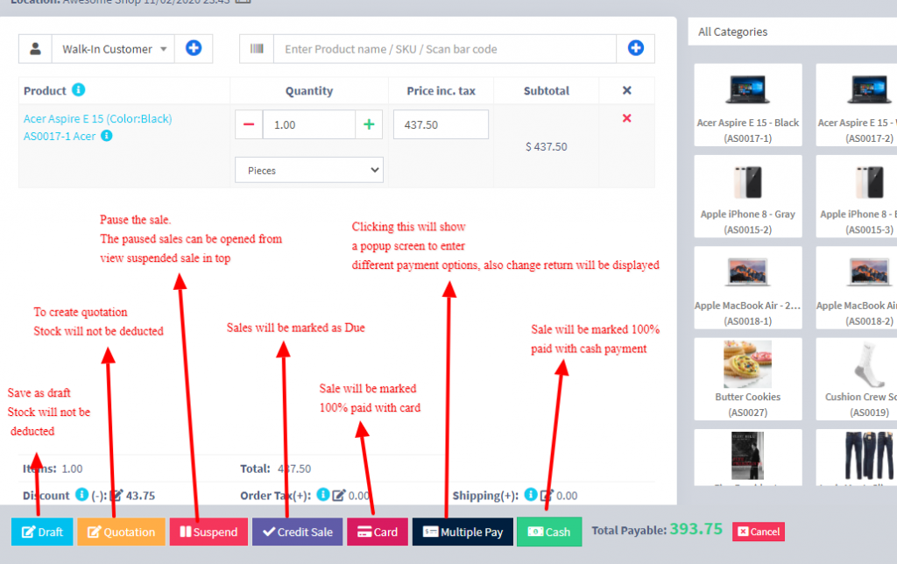This screenshot has height=564, width=897.
Task: Open the All Categories dropdown
Action: click(x=792, y=32)
